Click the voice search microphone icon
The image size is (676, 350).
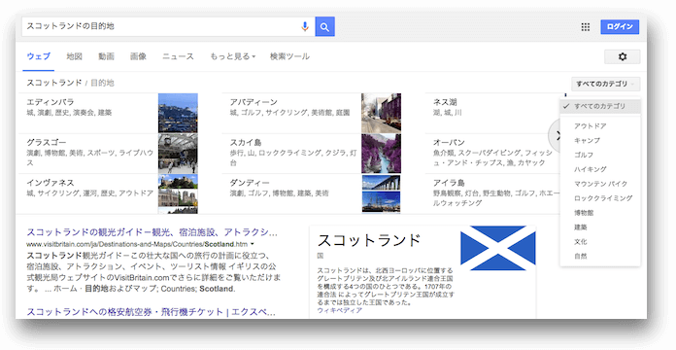(305, 27)
